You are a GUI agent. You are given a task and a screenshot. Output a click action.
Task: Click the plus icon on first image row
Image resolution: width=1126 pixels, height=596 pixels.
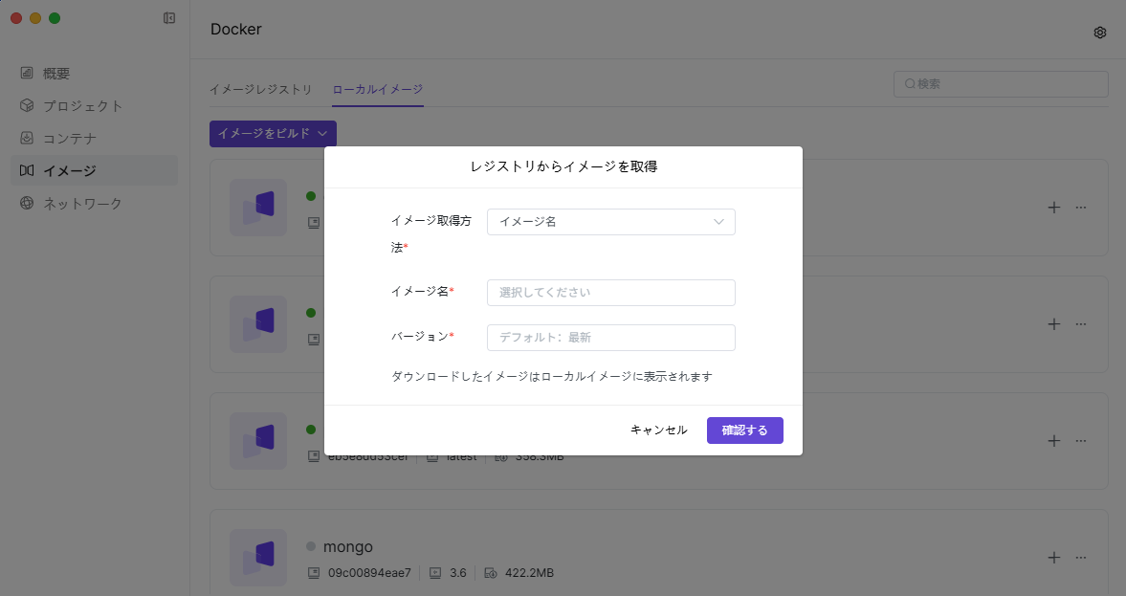pos(1053,207)
